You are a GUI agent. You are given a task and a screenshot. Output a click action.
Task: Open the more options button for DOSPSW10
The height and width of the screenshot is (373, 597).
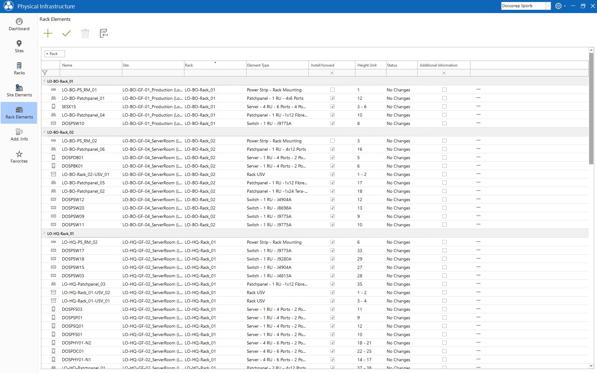point(478,123)
